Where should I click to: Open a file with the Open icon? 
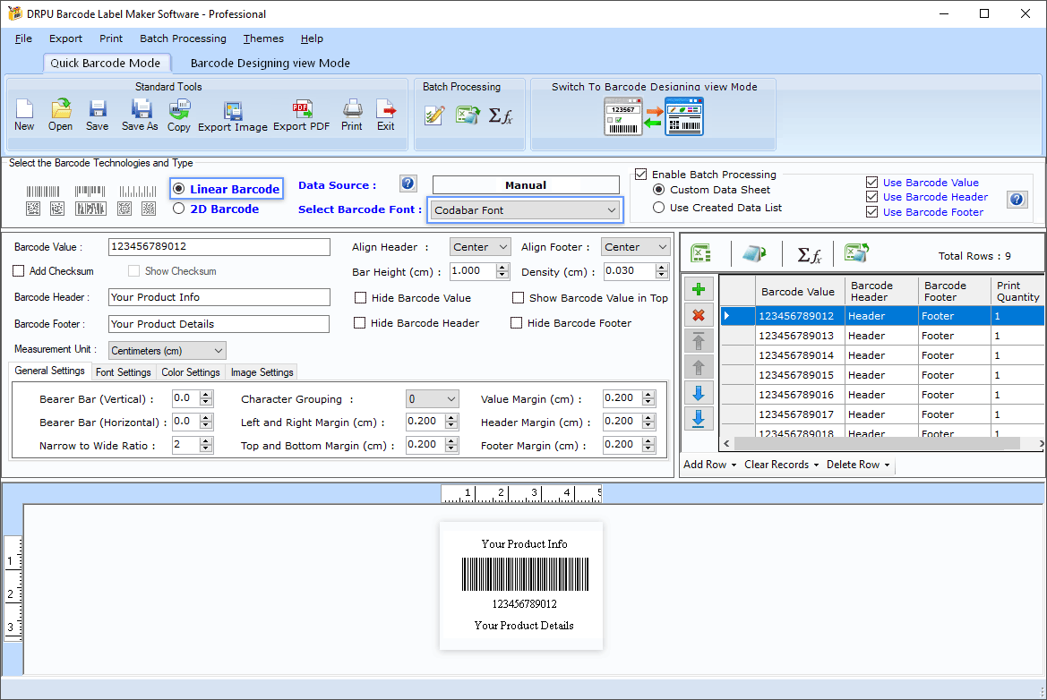(60, 115)
